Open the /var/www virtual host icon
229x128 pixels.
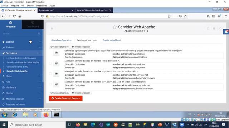[x=56, y=63]
